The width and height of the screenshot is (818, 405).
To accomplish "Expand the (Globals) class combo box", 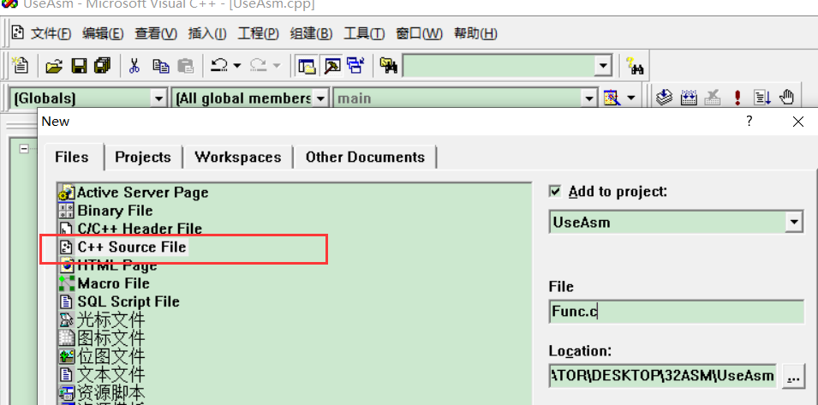I will tap(157, 98).
